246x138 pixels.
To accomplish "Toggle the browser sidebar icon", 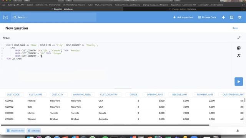I will tap(4, 5).
